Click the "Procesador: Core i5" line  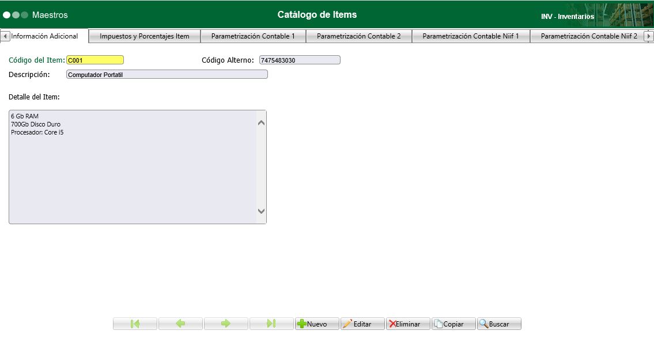point(37,132)
